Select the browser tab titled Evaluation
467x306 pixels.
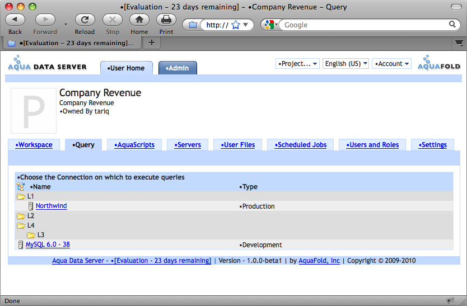[x=72, y=43]
